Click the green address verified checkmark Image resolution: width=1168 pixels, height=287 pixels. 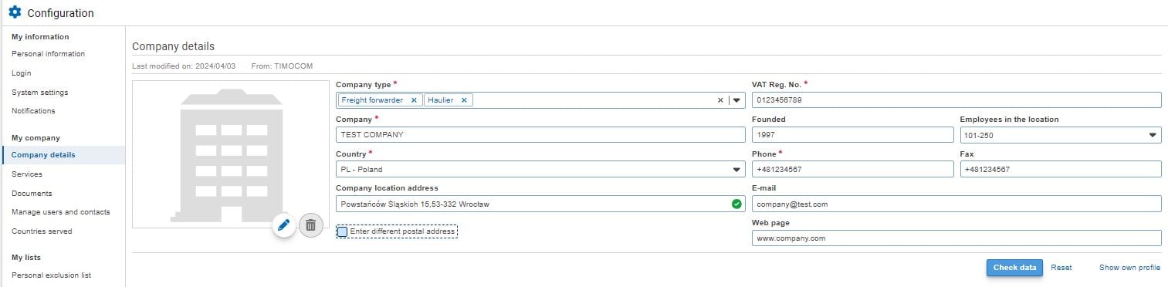point(736,204)
